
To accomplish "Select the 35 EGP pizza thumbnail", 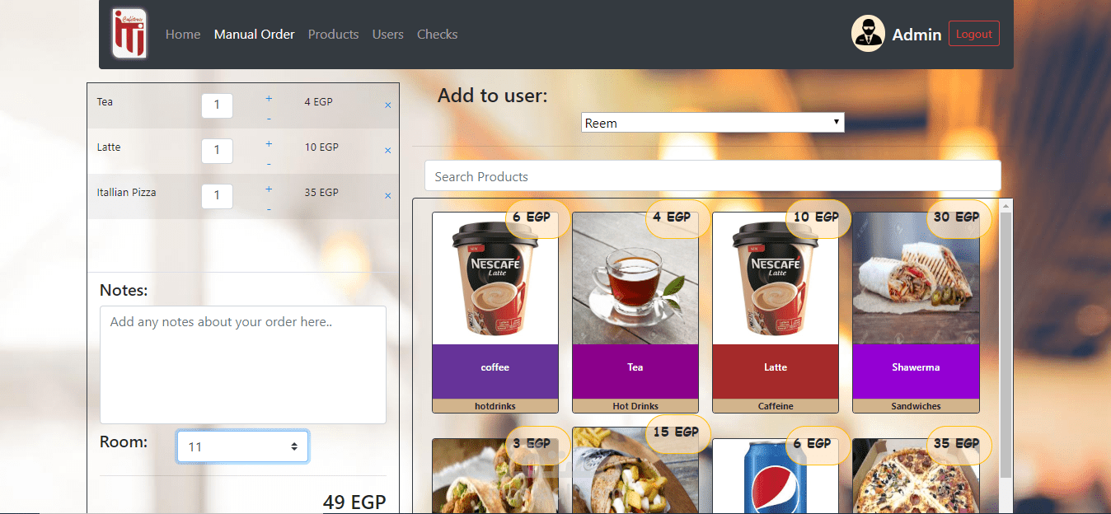I will [916, 476].
